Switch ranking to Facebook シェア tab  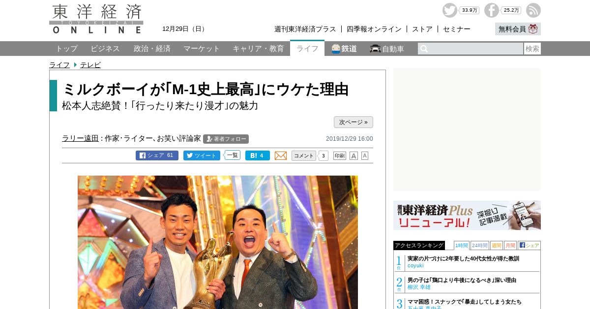(529, 245)
